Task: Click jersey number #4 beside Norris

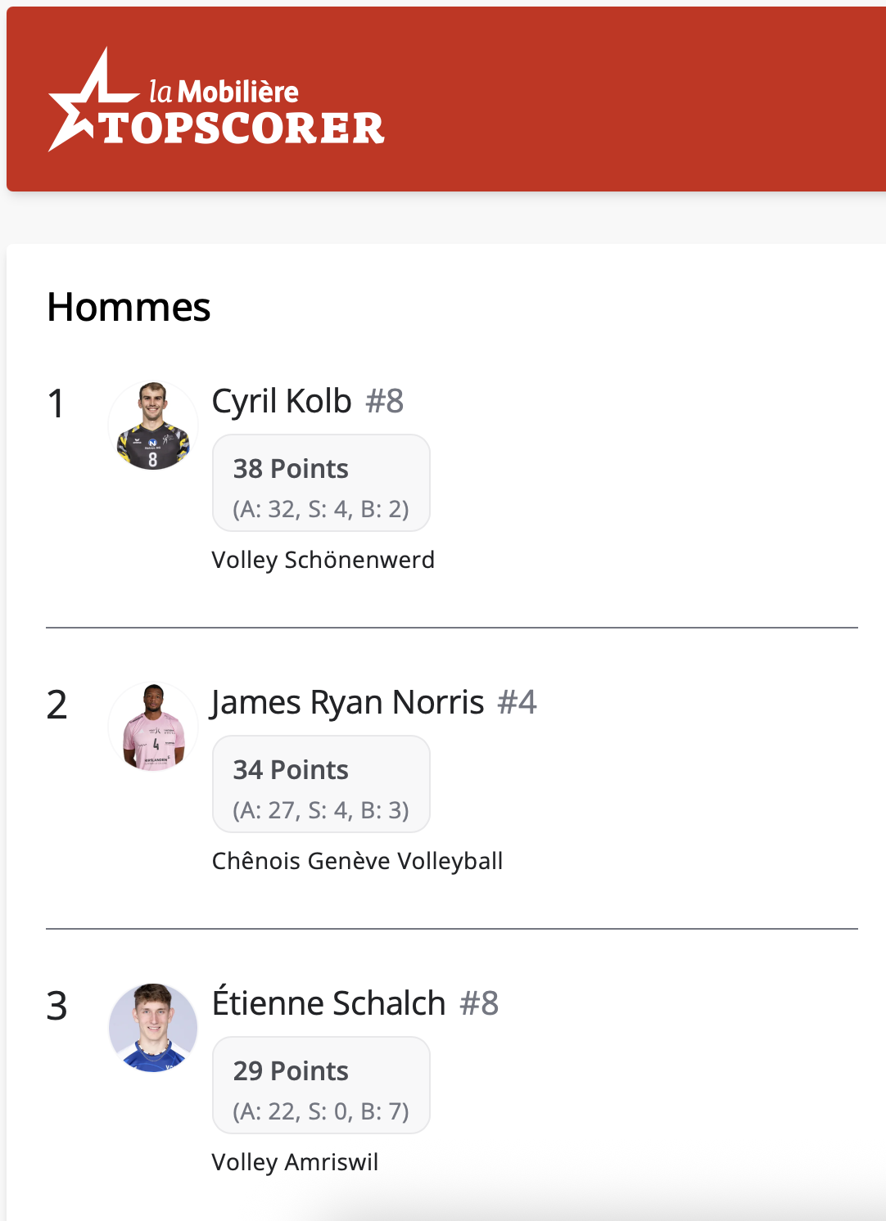Action: pos(517,702)
